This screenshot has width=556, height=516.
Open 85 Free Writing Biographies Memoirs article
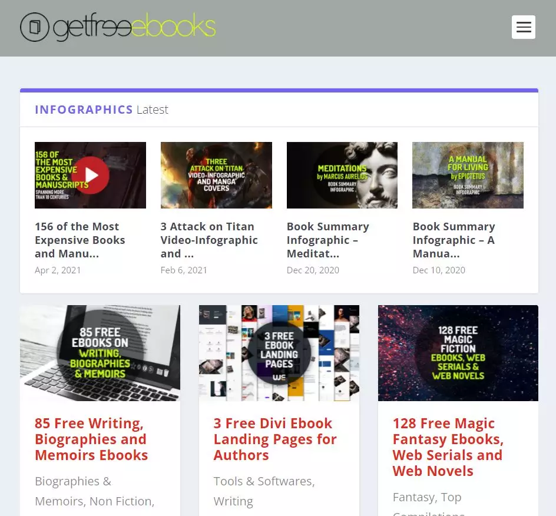tap(91, 439)
